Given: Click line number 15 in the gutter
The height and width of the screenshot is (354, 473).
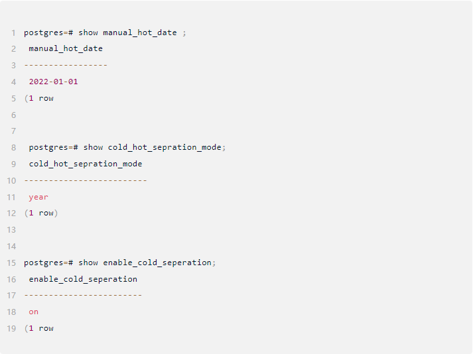Looking at the screenshot, I should point(11,263).
